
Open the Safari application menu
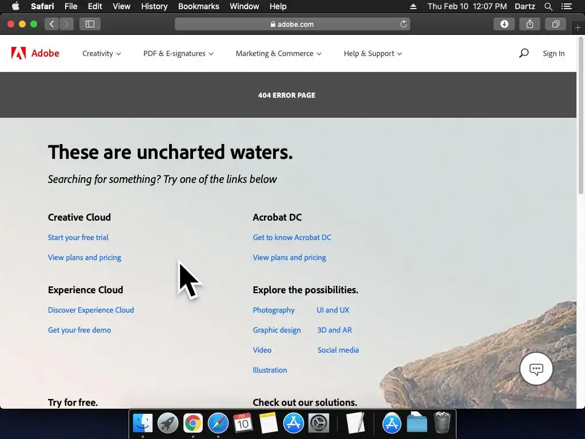[42, 6]
